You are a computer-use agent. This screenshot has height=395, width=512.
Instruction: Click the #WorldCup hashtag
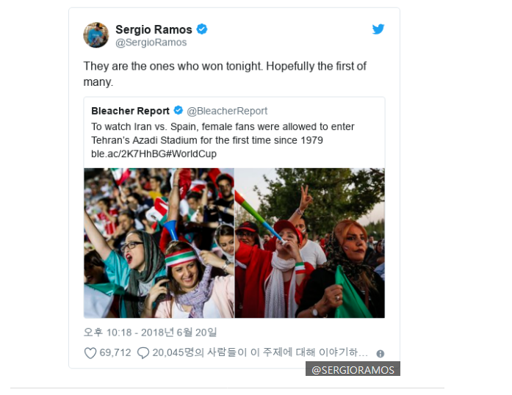coord(192,153)
